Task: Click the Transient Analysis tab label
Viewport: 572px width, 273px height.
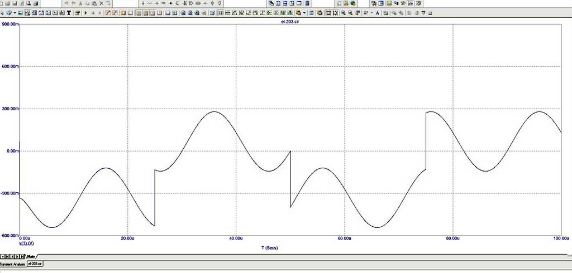Action: click(12, 264)
